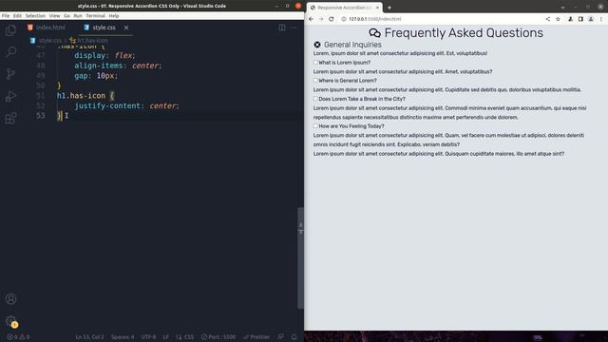Reload the browser page
Image resolution: width=608 pixels, height=342 pixels.
tap(332, 19)
